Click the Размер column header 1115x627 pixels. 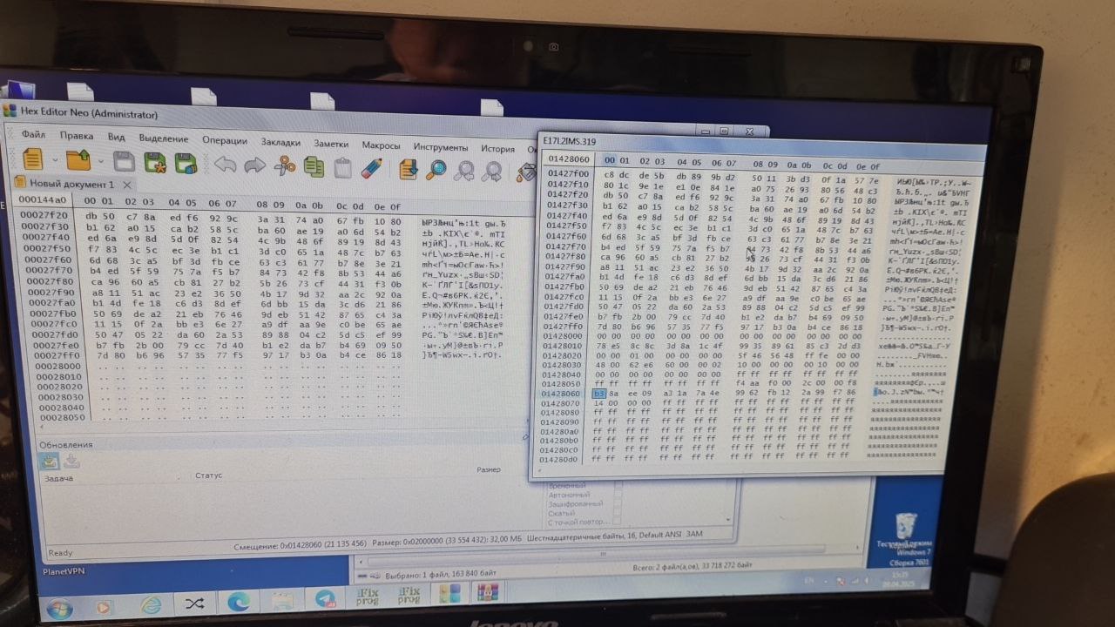point(488,470)
